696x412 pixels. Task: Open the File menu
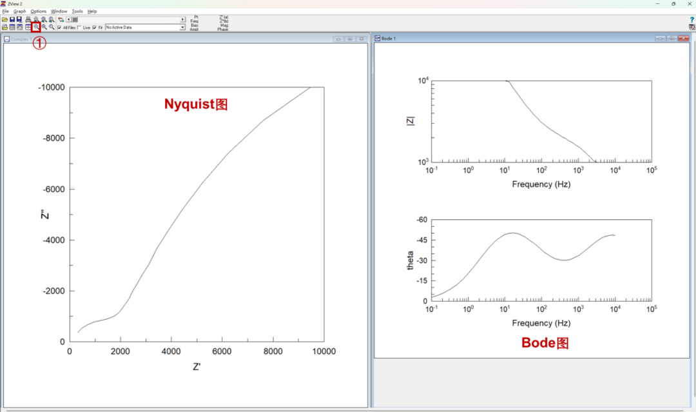[5, 11]
